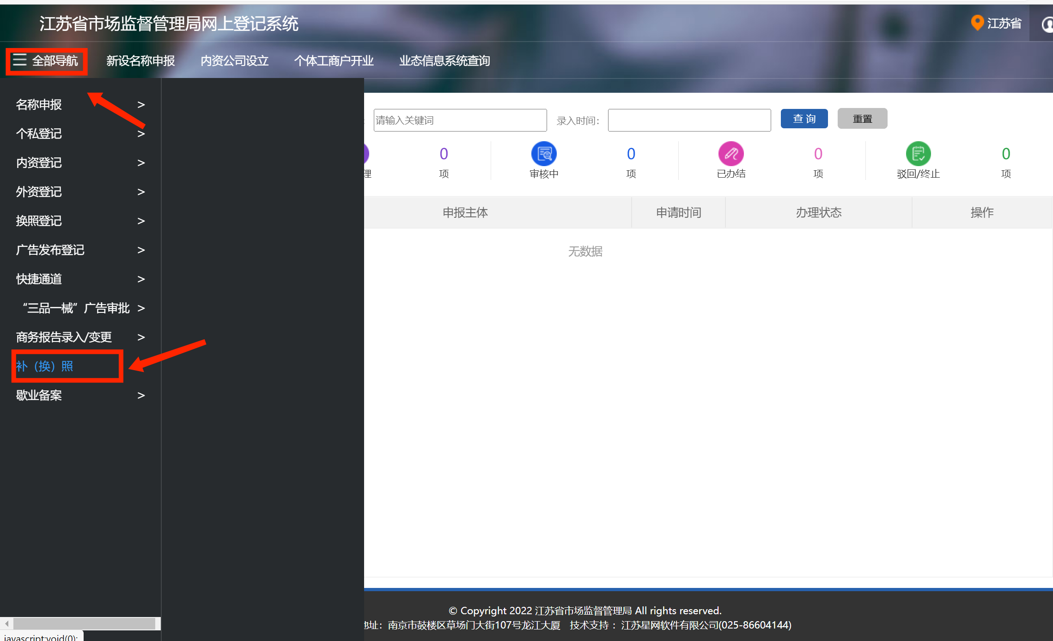Click the green 驳回/终止 status icon

point(918,154)
